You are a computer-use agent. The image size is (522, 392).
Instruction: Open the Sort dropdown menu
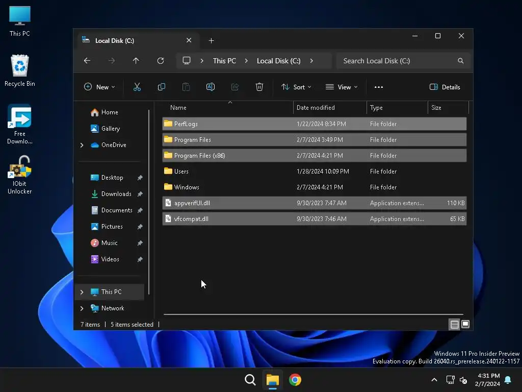pos(296,87)
